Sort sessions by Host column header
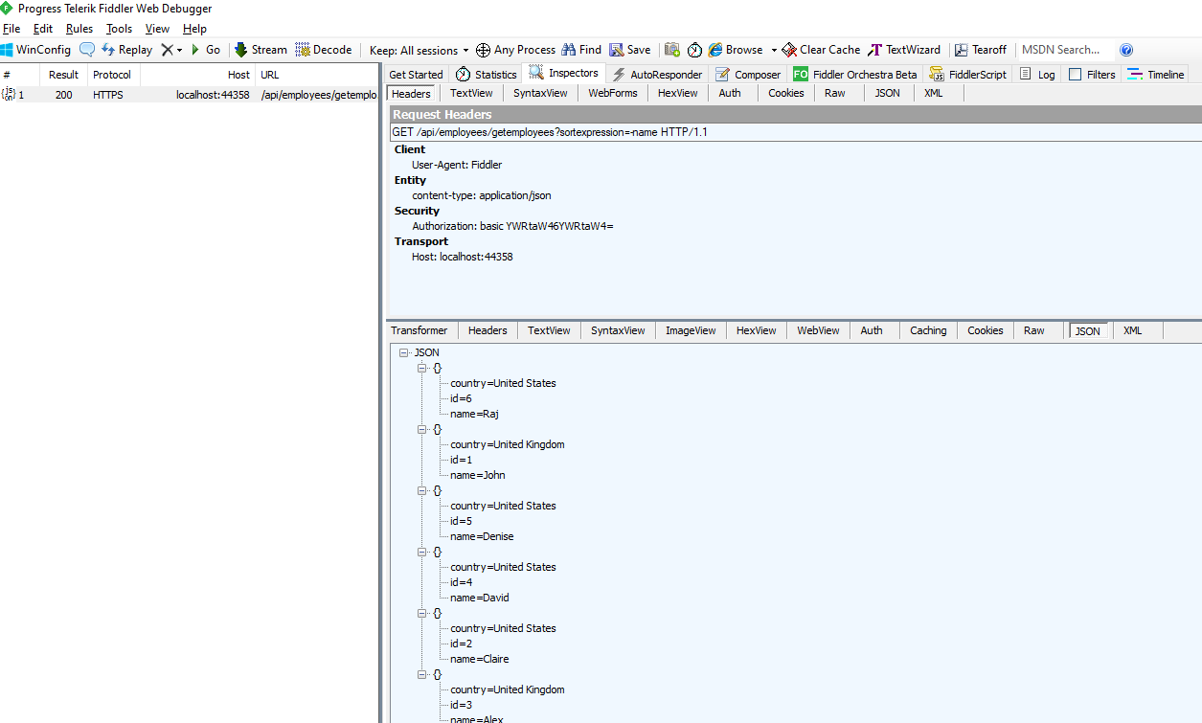 pos(197,75)
